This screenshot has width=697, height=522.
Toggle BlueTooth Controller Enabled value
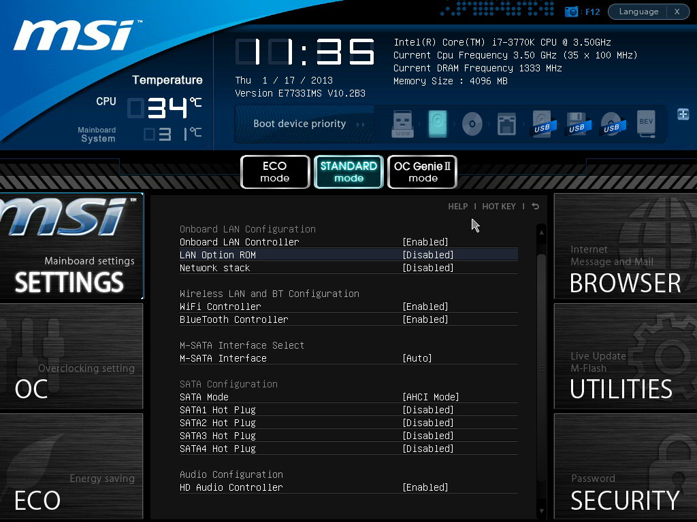(425, 319)
